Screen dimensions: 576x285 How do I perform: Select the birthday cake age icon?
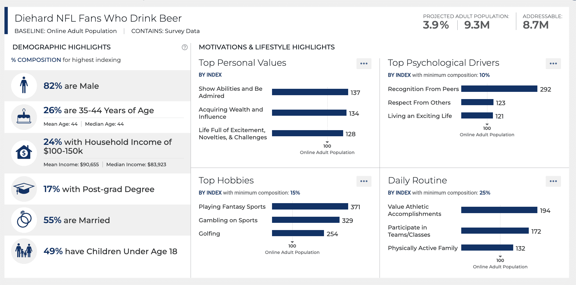pyautogui.click(x=24, y=117)
